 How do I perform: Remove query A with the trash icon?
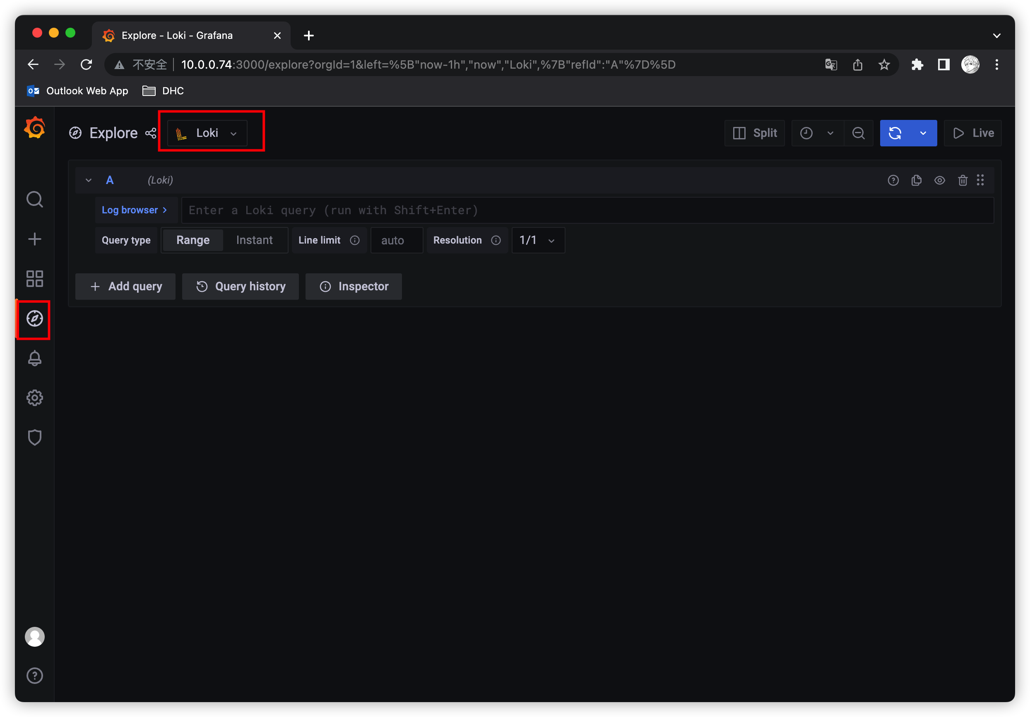pos(963,180)
